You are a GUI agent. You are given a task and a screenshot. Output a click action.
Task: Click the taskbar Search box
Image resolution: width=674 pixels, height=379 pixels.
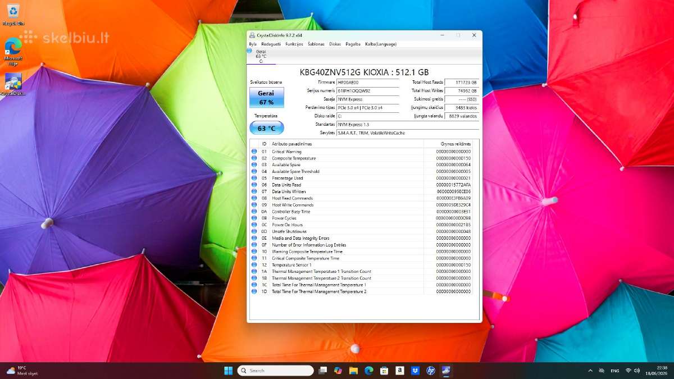click(x=275, y=371)
